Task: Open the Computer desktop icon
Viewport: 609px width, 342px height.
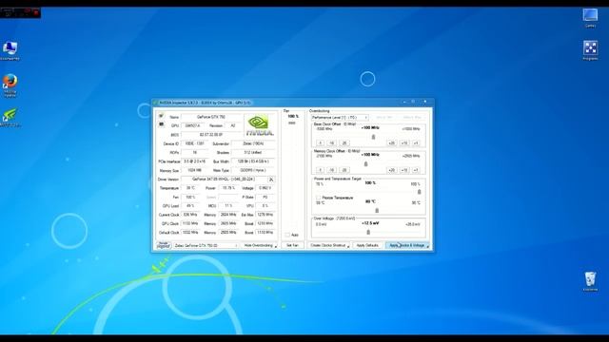Action: click(x=10, y=50)
